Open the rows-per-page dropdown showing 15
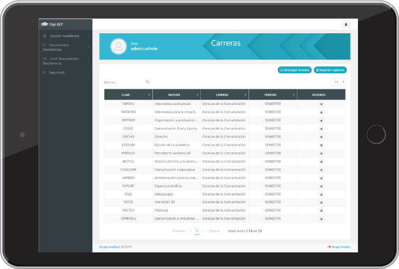 pyautogui.click(x=339, y=82)
